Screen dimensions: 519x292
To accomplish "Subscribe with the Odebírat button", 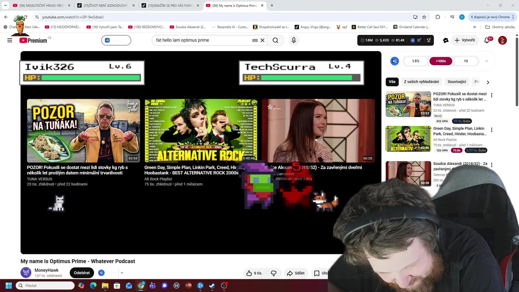I will tap(81, 273).
